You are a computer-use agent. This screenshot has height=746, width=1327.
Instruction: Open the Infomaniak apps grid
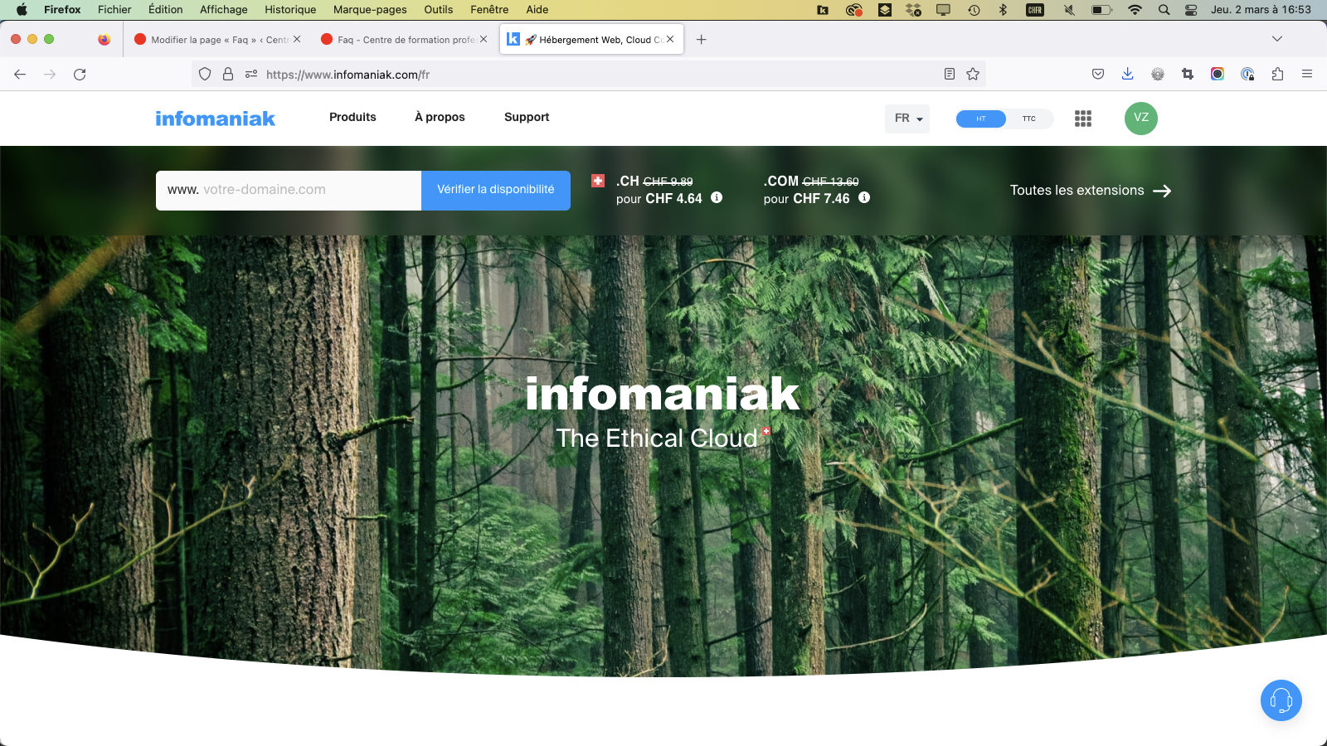(1083, 119)
